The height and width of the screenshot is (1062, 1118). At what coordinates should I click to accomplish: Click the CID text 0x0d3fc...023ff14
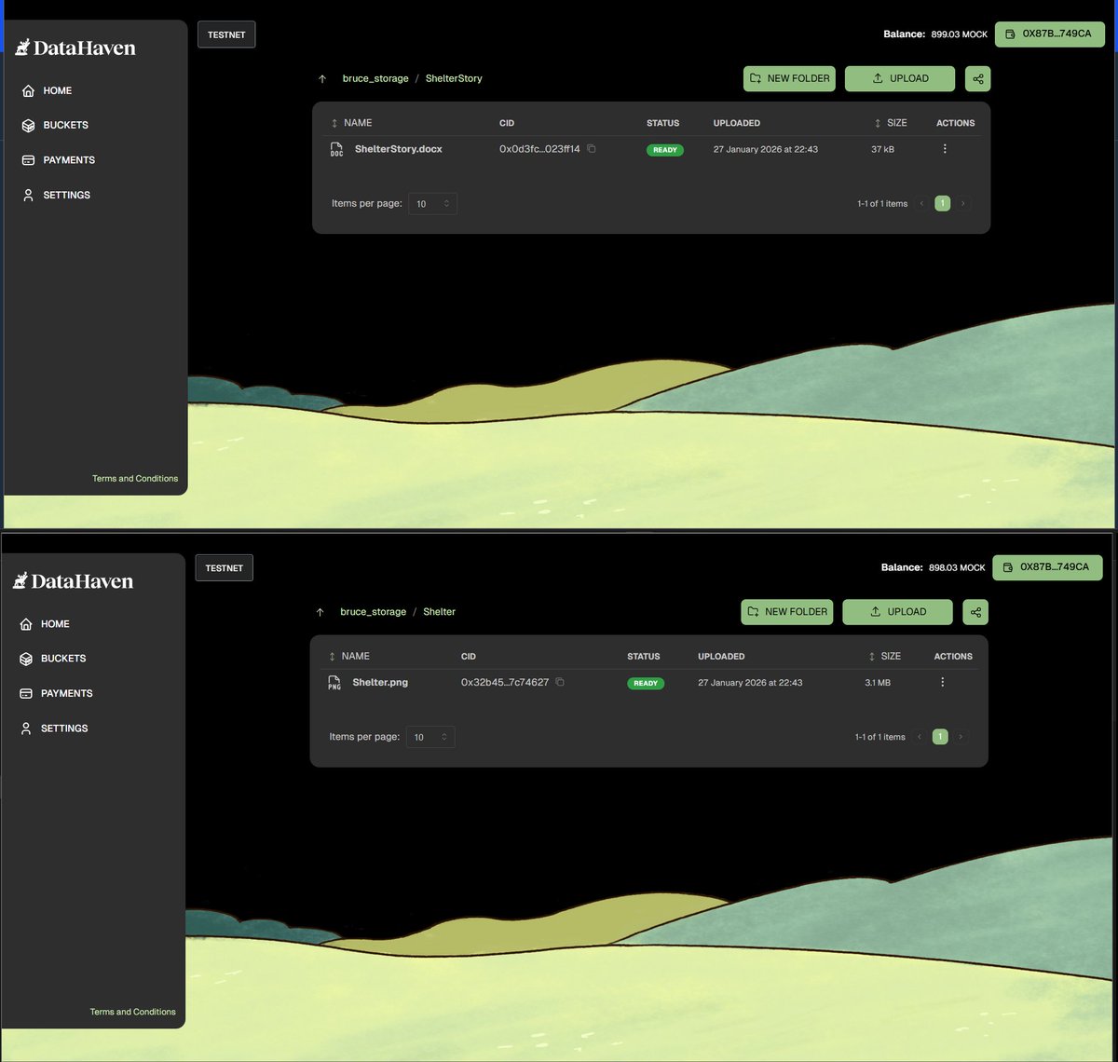[539, 149]
